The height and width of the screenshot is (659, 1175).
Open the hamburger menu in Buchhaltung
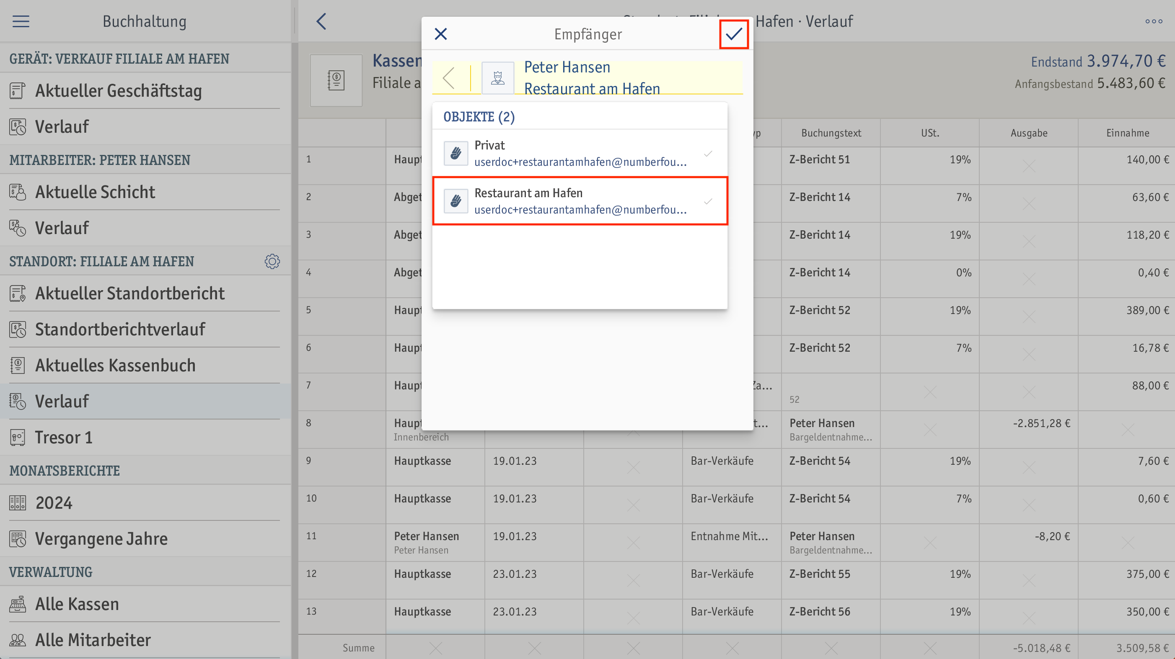[21, 21]
